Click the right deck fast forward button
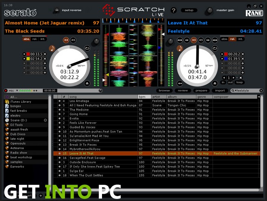This screenshot has height=201, width=267. 215,40
